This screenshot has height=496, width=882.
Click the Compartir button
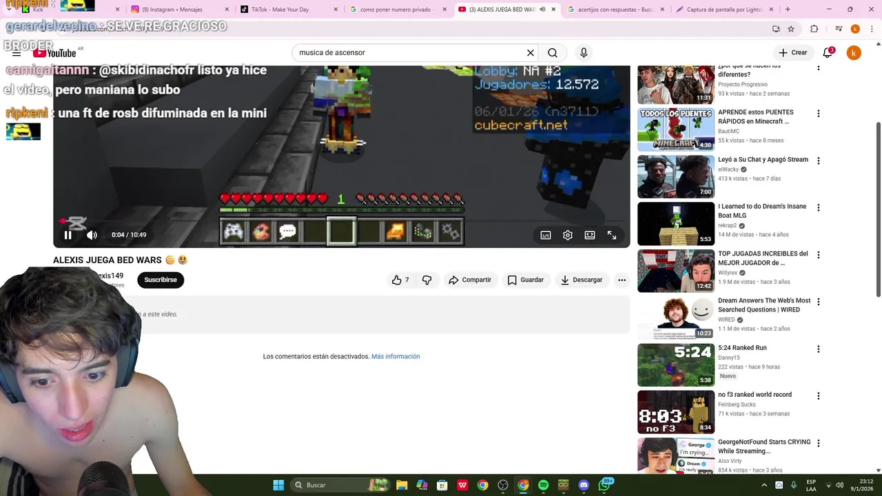[x=470, y=280]
